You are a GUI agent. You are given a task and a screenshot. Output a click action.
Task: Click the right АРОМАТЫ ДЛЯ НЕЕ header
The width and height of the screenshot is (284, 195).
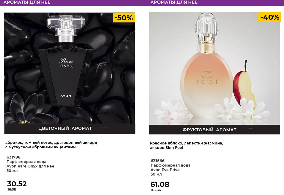pyautogui.click(x=174, y=2)
